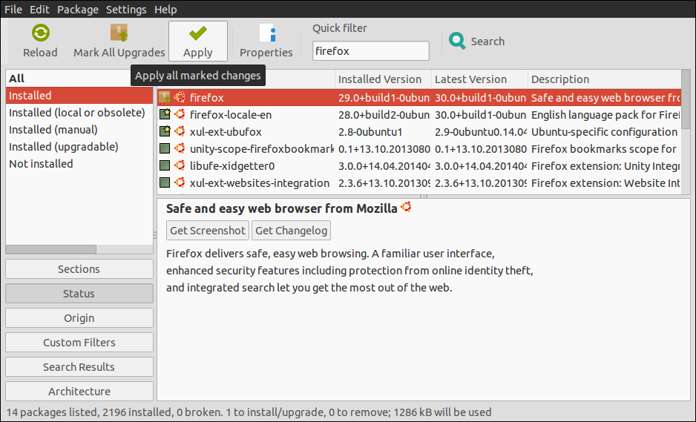Toggle the status box for xul-ext-websites-integration
This screenshot has width=696, height=422.
coord(165,183)
